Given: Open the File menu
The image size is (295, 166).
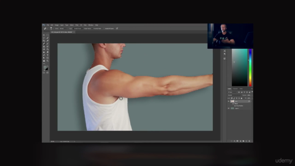Looking at the screenshot, I should (48, 25).
